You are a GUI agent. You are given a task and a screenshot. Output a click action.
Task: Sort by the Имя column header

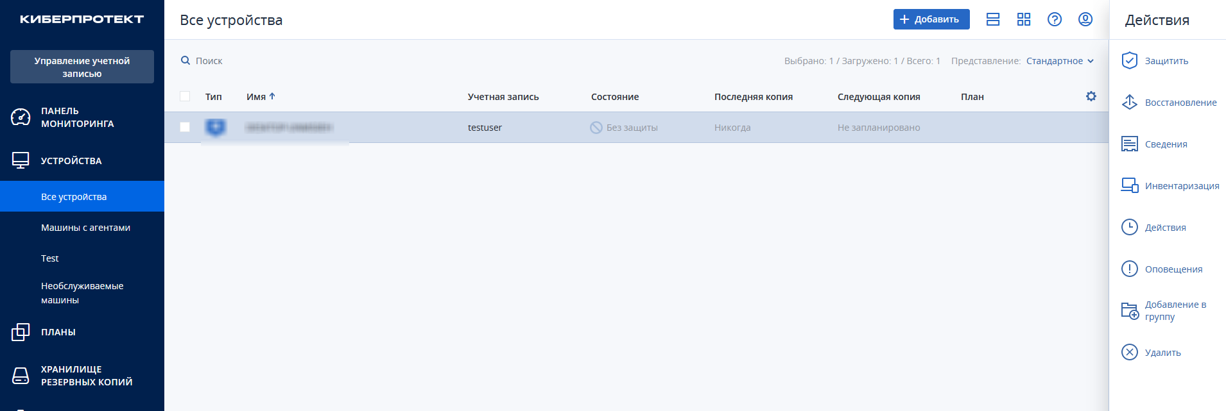tap(261, 97)
